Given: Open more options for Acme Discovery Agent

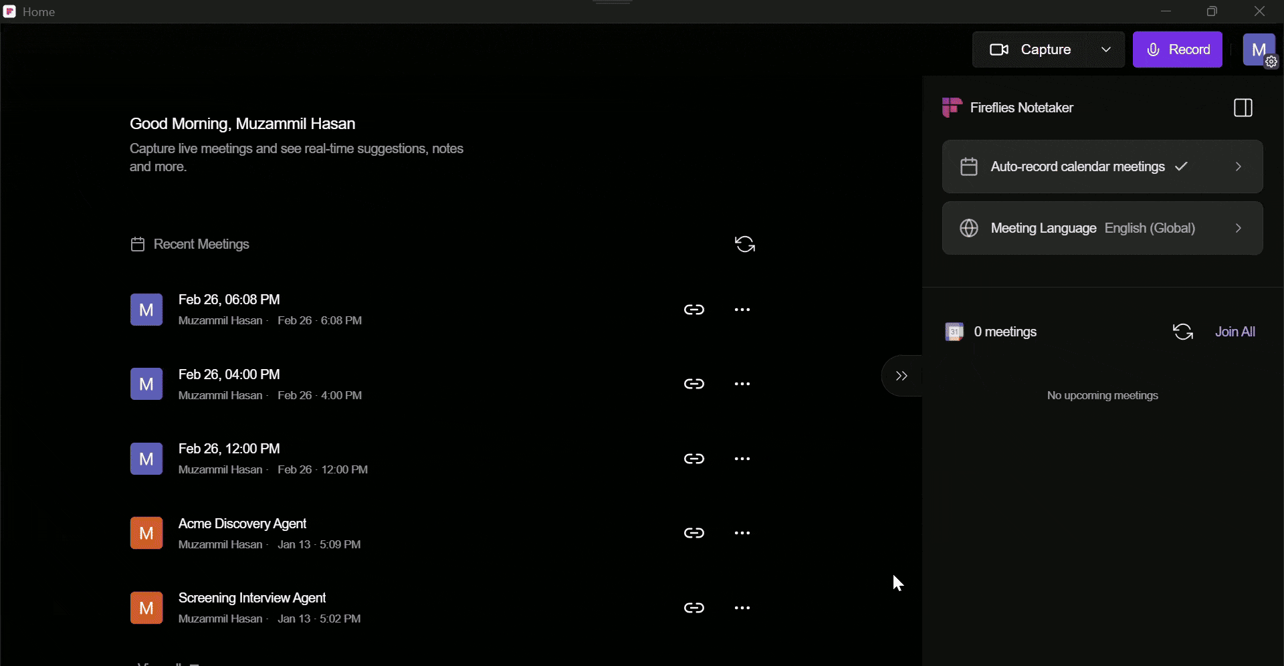Looking at the screenshot, I should point(742,533).
